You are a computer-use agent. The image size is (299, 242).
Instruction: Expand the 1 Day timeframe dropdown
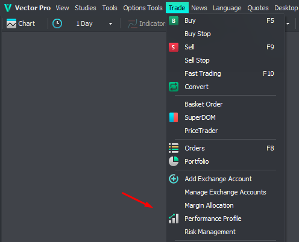tap(110, 23)
